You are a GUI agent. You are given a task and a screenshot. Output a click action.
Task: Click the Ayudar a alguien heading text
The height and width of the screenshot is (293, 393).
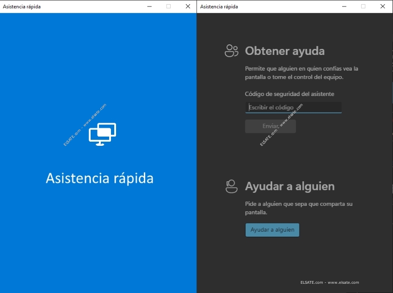[290, 186]
